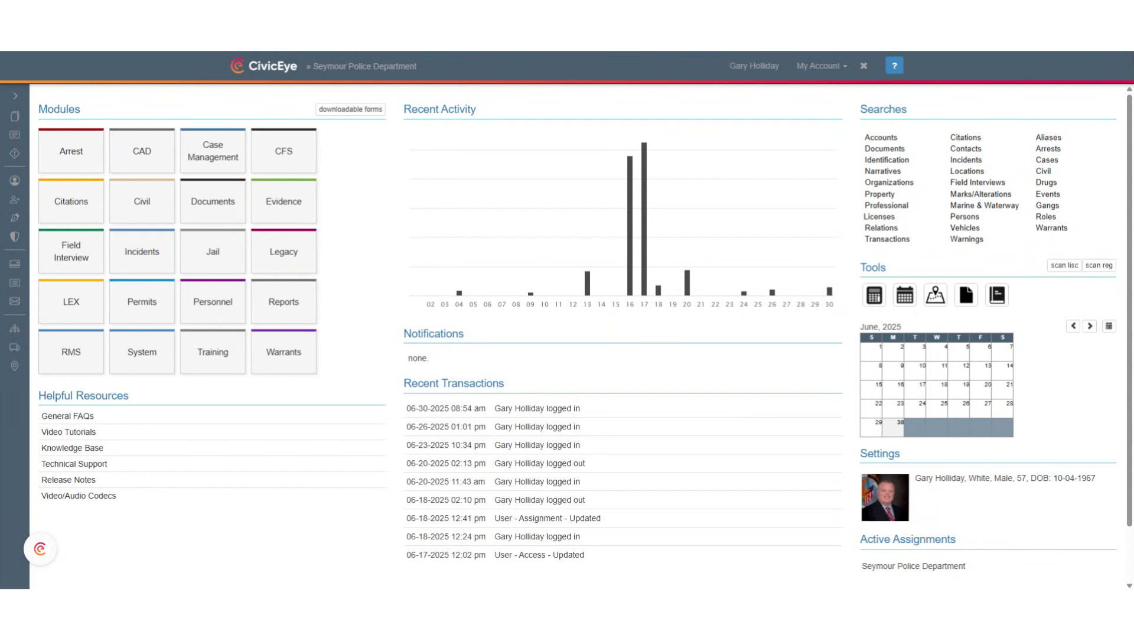Click the X icon in header
Viewport: 1134px width, 638px height.
[x=863, y=66]
